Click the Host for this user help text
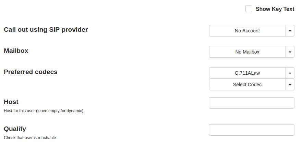This screenshot has height=149, width=303. [x=43, y=111]
